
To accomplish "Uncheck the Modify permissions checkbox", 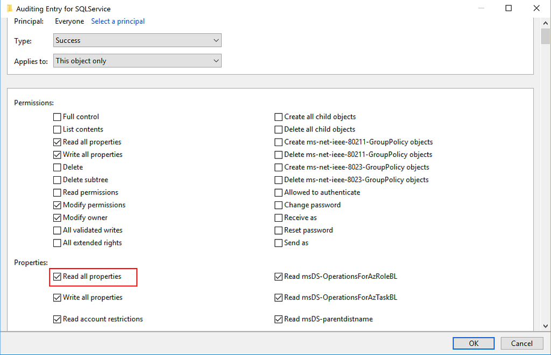I will [57, 205].
